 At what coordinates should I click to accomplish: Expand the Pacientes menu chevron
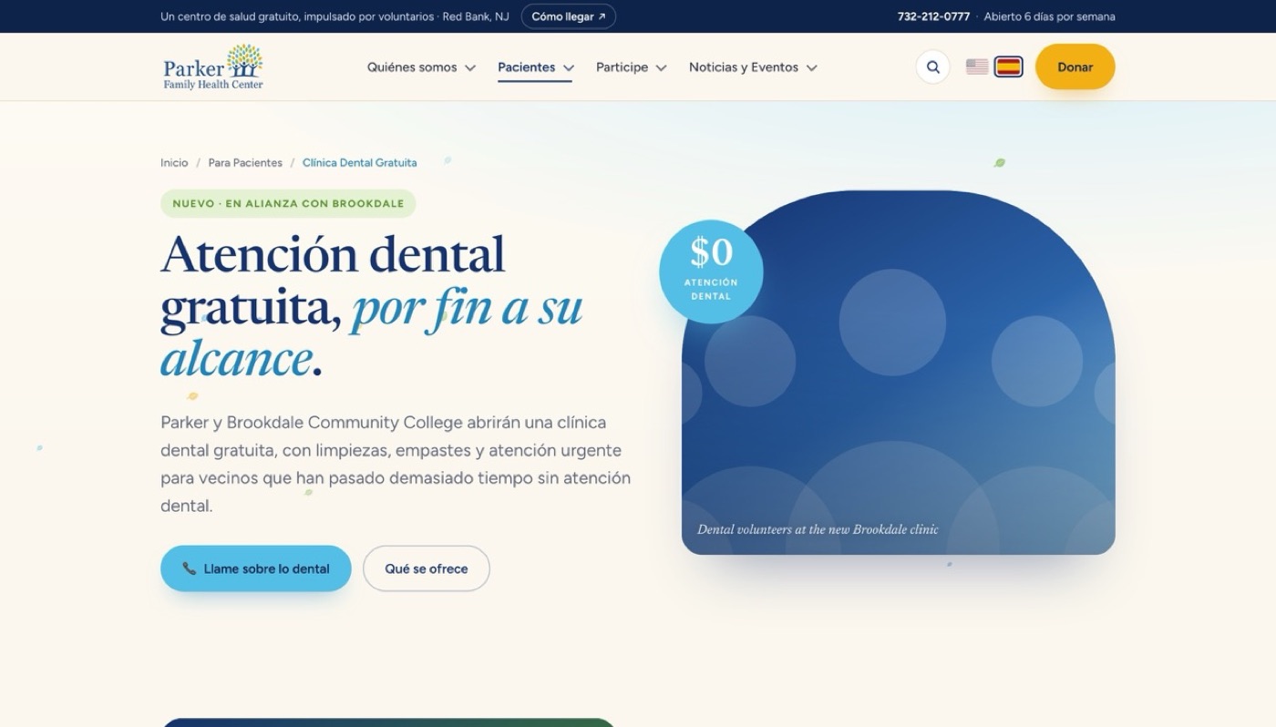[x=569, y=67]
